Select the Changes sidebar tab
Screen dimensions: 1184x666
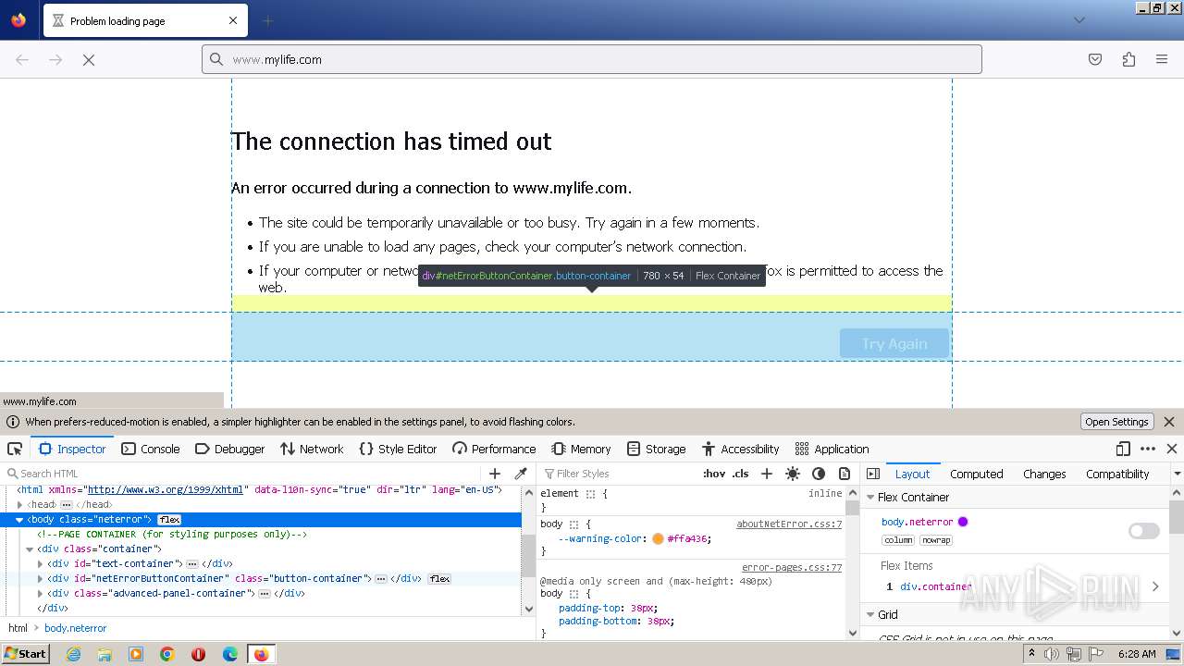tap(1044, 474)
